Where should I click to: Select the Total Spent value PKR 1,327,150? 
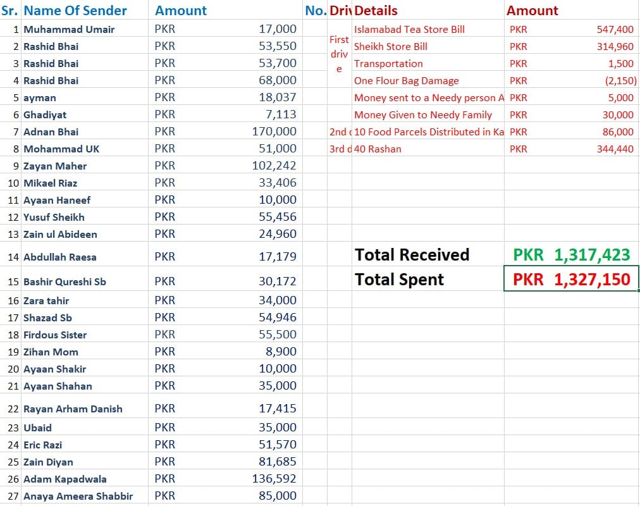pos(571,279)
